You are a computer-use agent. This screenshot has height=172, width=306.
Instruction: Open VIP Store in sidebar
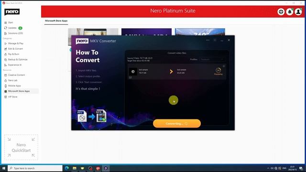(x=13, y=97)
